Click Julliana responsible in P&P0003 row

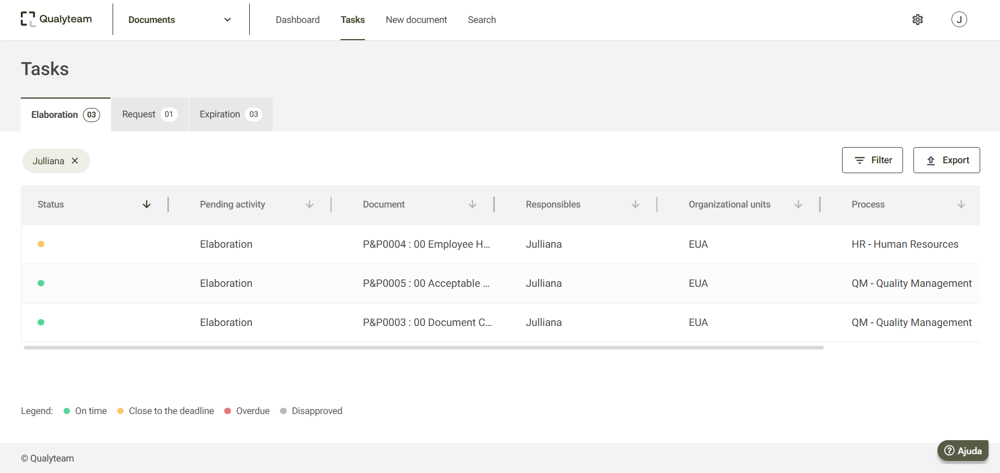[x=544, y=322]
